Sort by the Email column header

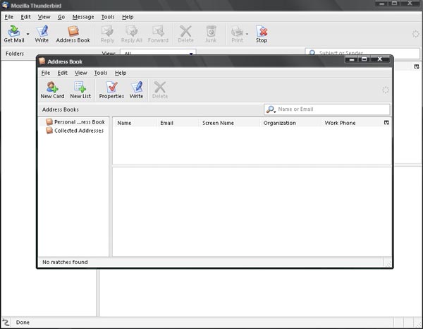(178, 123)
